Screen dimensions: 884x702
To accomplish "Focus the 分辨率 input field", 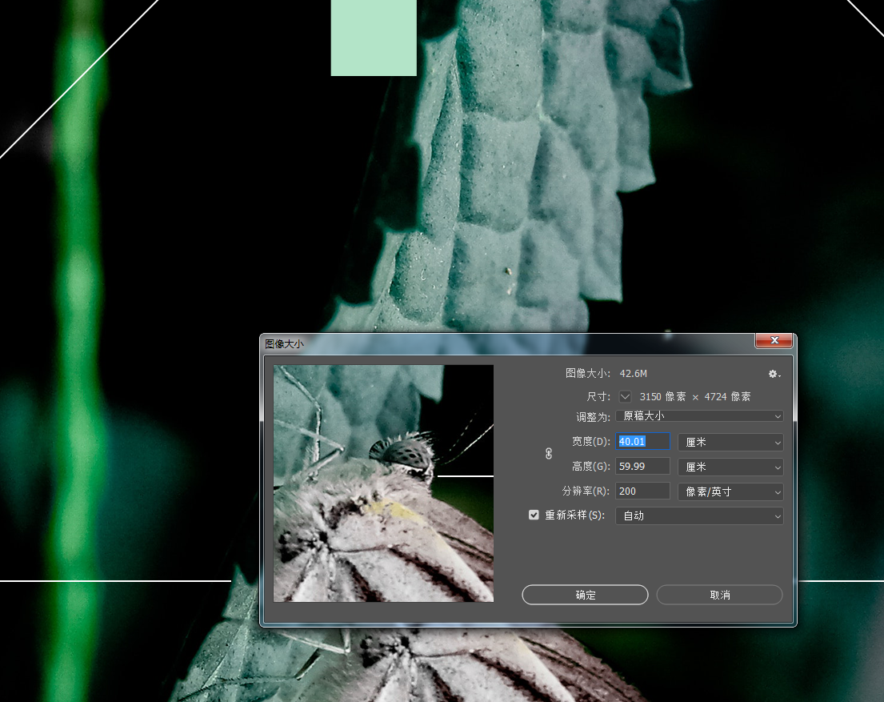I will (x=642, y=491).
